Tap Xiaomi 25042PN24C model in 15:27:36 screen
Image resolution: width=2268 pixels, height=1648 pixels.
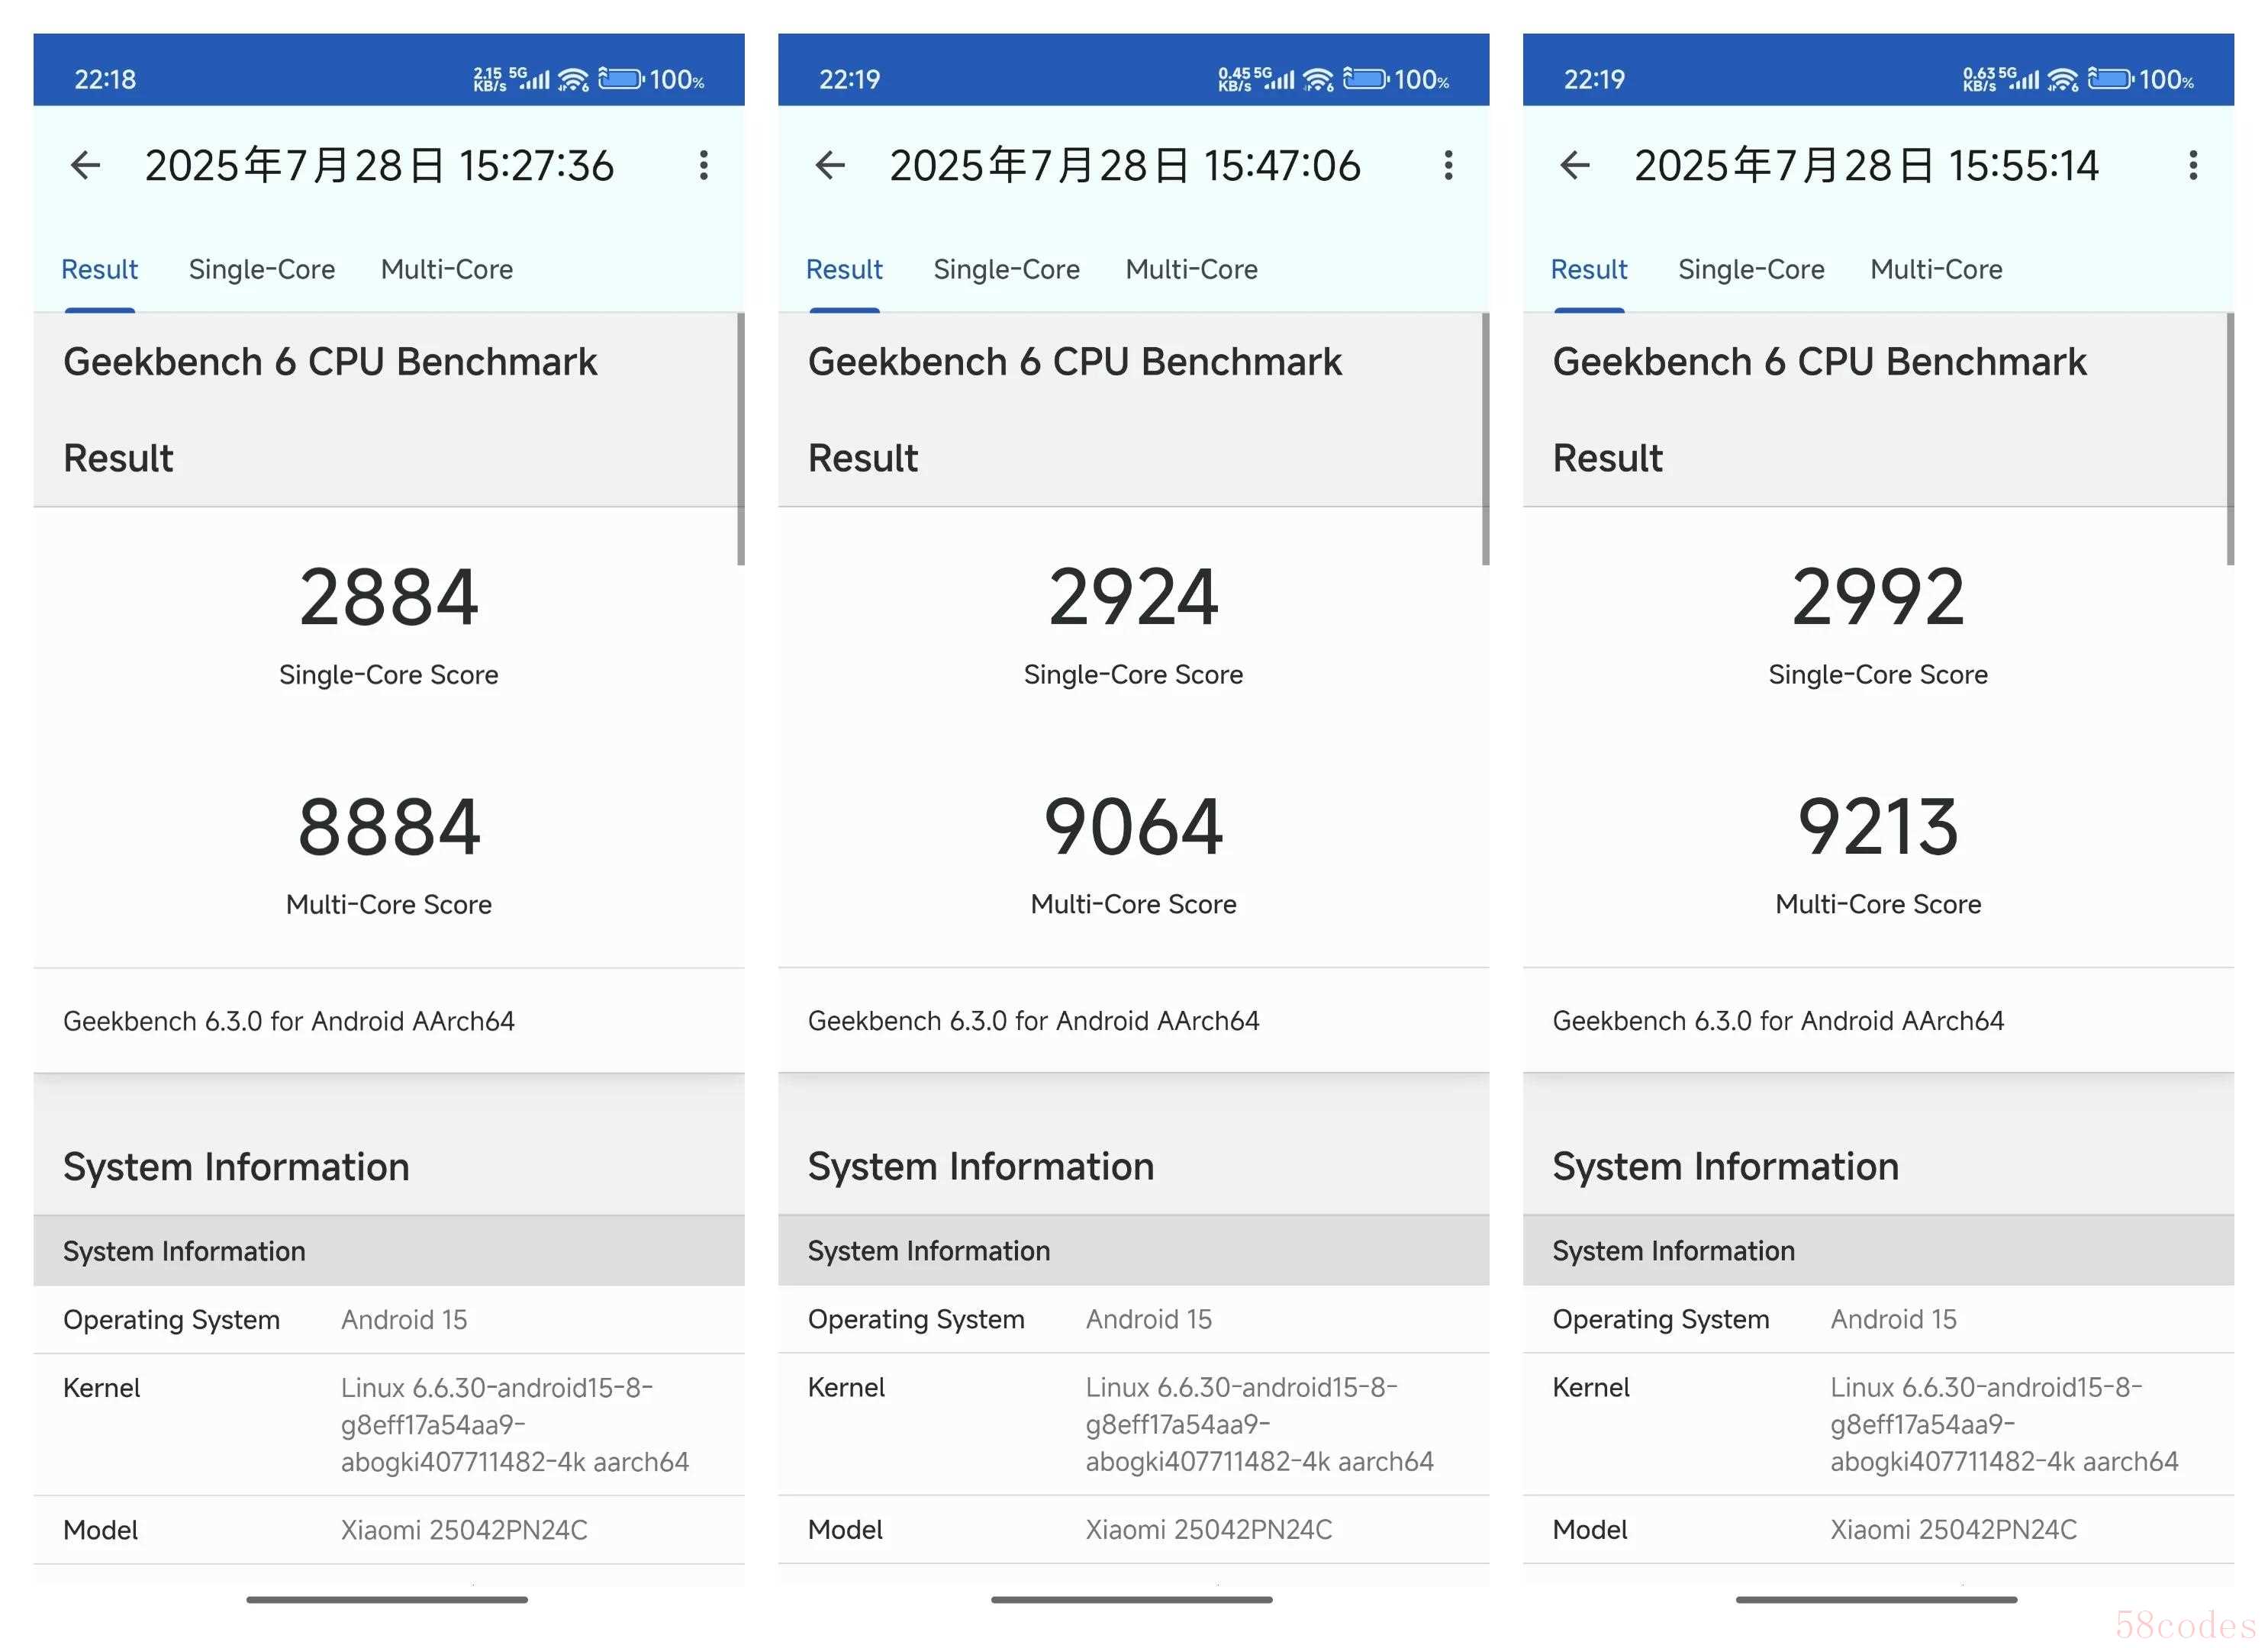pyautogui.click(x=464, y=1530)
